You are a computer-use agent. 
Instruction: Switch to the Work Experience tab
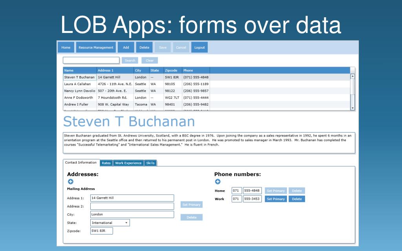tap(128, 163)
